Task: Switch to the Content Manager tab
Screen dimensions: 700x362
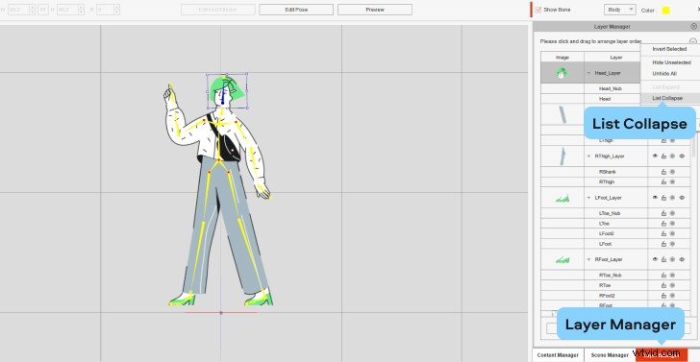Action: [x=558, y=355]
